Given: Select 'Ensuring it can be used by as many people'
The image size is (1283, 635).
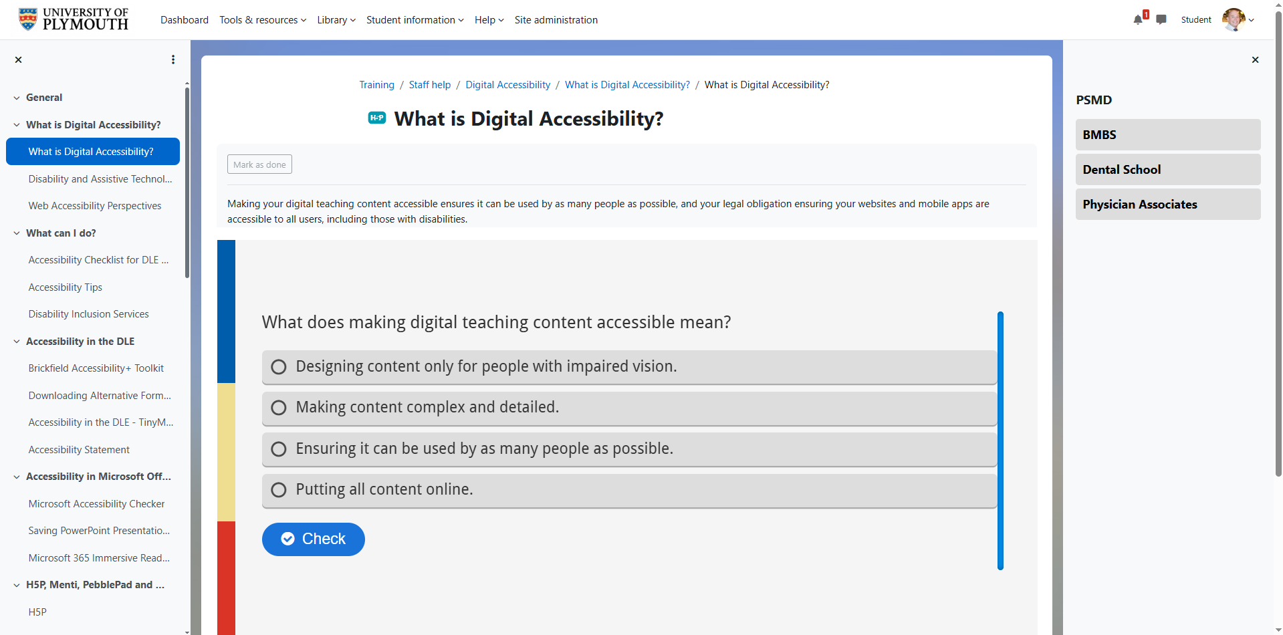Looking at the screenshot, I should [x=629, y=449].
